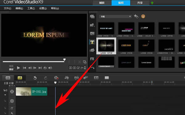The image size is (185, 115).
Task: Open the FX filter library
Action: pos(92,59)
